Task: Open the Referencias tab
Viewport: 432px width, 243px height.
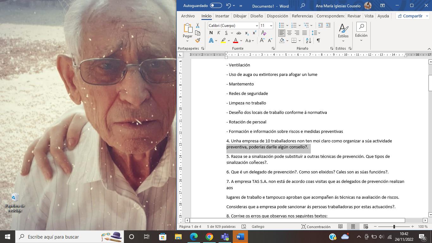Action: click(x=302, y=16)
